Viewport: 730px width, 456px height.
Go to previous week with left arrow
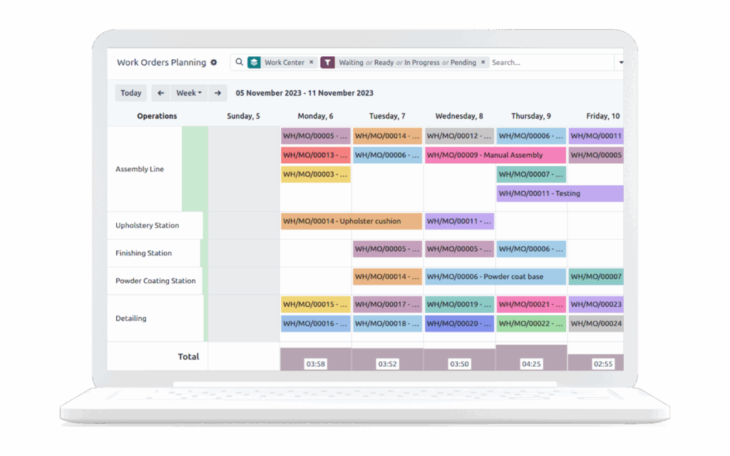(160, 93)
